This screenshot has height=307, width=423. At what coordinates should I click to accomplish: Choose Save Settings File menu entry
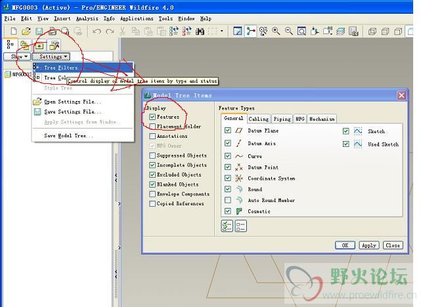coord(83,112)
